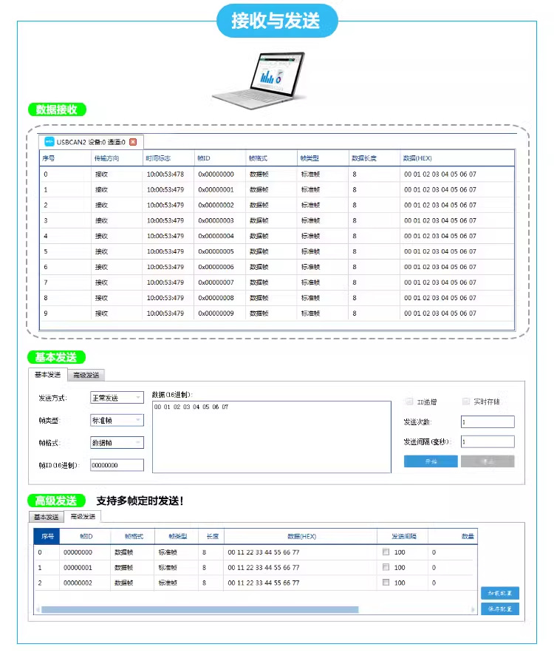Enable the 实时存储 checkbox
The width and height of the screenshot is (554, 661).
coord(465,401)
